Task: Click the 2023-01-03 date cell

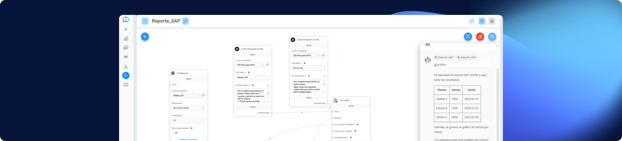Action: coord(472,117)
